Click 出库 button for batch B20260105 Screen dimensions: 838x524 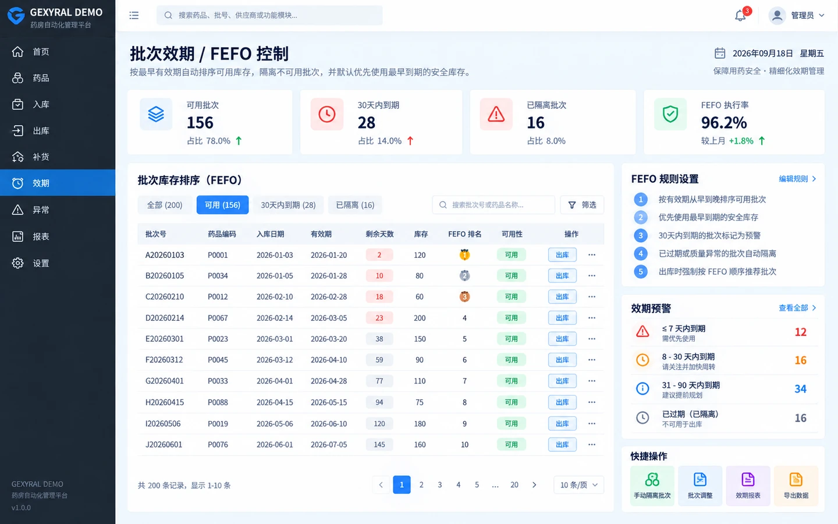562,275
